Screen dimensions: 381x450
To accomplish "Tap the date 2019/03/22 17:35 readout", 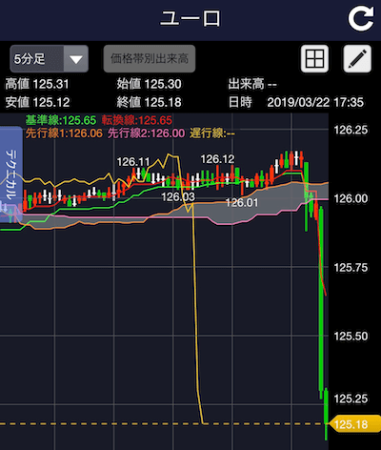I will [x=315, y=102].
